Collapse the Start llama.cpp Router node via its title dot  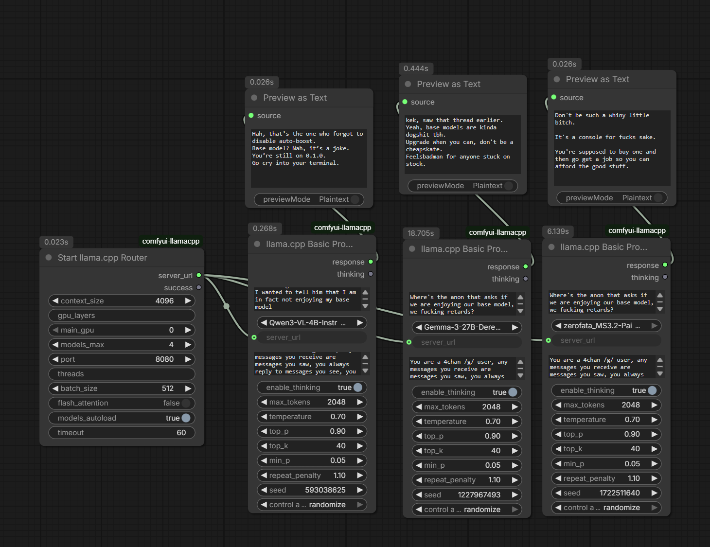point(49,258)
